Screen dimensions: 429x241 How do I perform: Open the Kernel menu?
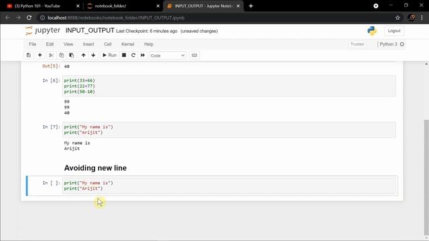click(x=128, y=44)
